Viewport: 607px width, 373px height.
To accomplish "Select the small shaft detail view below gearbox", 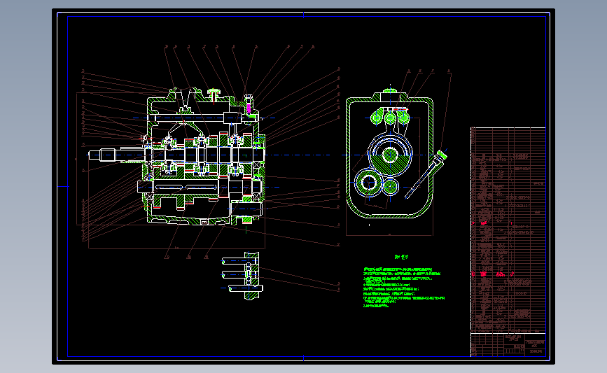I will (242, 276).
